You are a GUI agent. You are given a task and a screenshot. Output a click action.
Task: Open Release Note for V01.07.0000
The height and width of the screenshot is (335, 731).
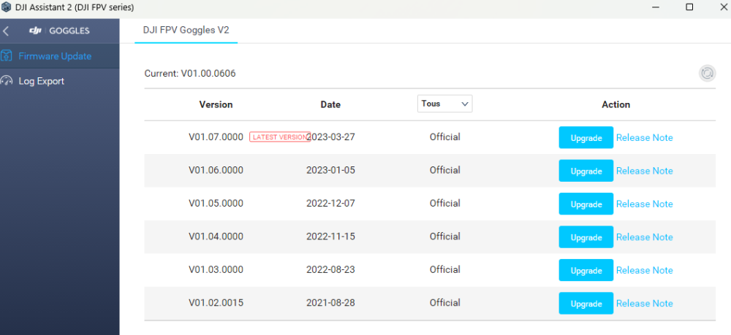click(644, 138)
